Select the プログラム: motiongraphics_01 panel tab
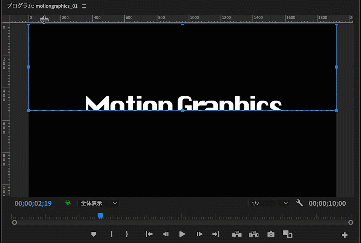 [x=42, y=6]
